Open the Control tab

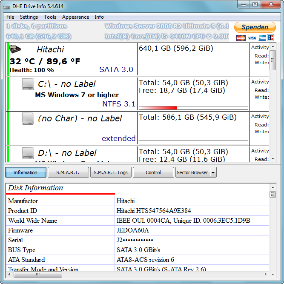click(153, 172)
